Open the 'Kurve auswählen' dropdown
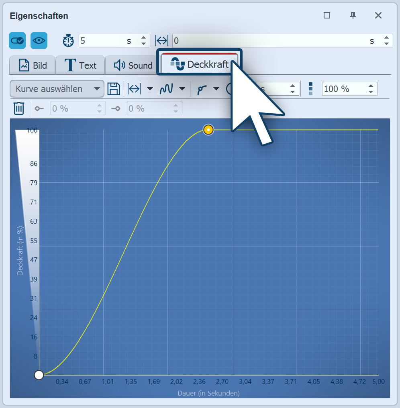 tap(57, 89)
